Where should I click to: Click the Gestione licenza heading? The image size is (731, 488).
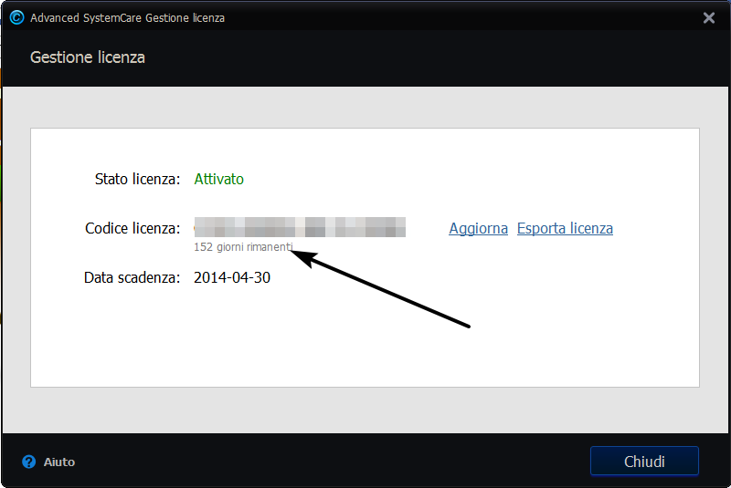[88, 57]
